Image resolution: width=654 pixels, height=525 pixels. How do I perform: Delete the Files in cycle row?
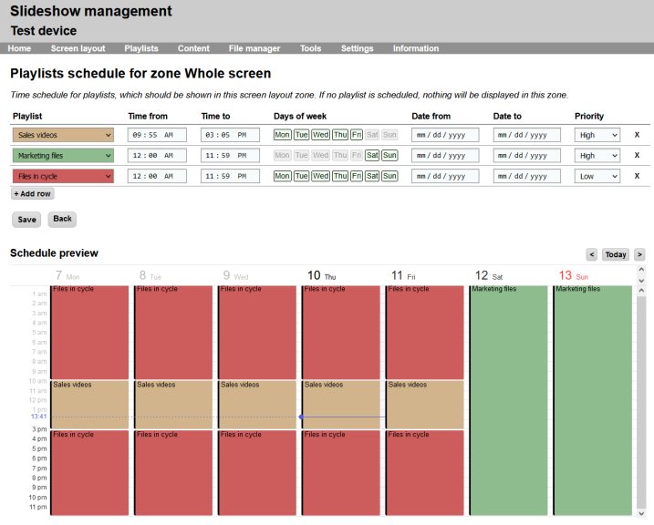pyautogui.click(x=637, y=176)
